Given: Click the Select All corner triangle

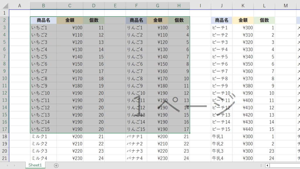Looking at the screenshot, I should point(5,6).
